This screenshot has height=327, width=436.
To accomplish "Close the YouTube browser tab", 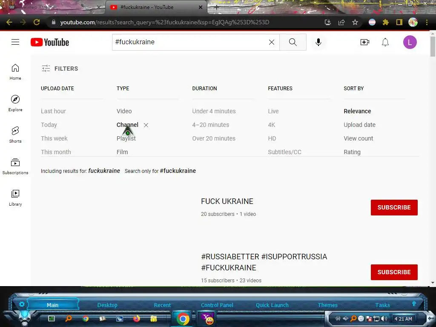I will coord(201,7).
